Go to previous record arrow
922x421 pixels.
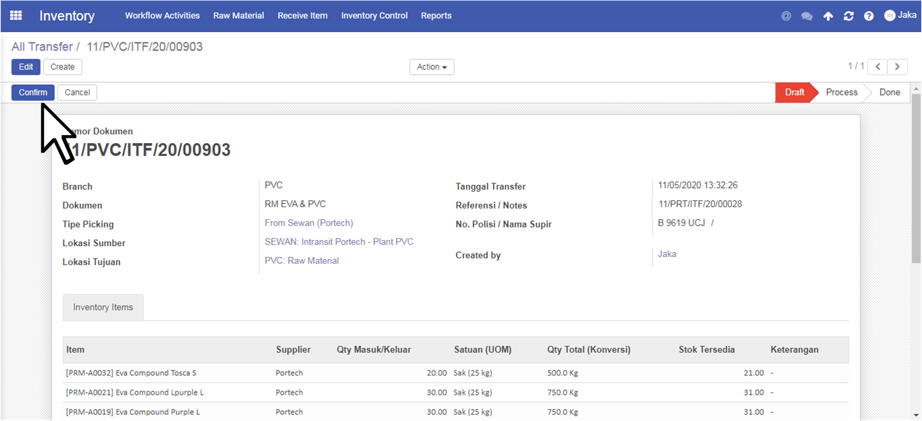tap(877, 67)
